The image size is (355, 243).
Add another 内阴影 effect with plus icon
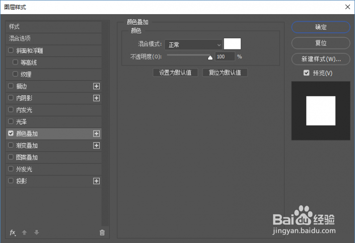point(97,98)
